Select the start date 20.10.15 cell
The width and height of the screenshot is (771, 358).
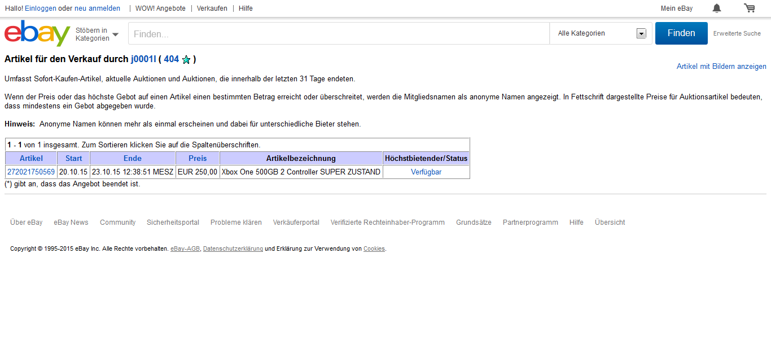[x=73, y=172]
